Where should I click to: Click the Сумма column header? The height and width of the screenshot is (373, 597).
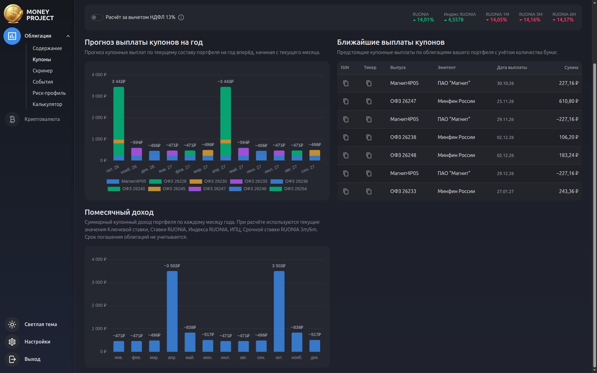[x=571, y=67]
